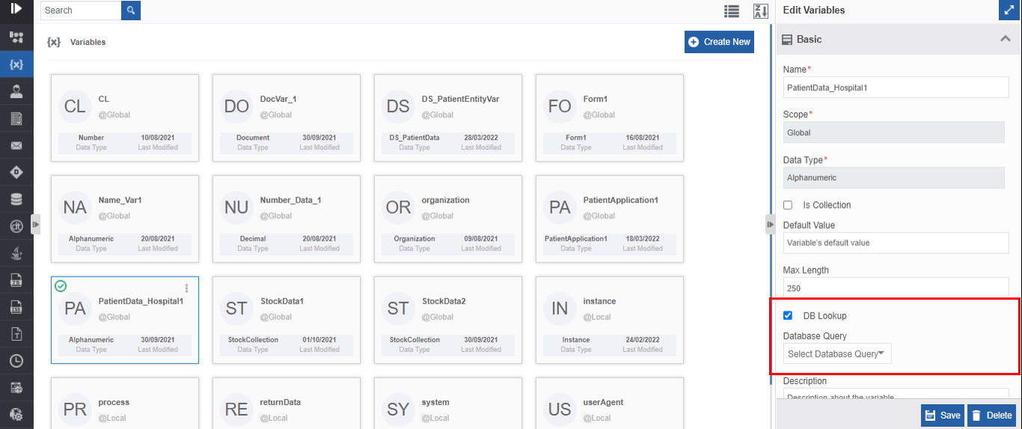Open the clock scheduler sidebar icon
Image resolution: width=1022 pixels, height=429 pixels.
(x=16, y=361)
